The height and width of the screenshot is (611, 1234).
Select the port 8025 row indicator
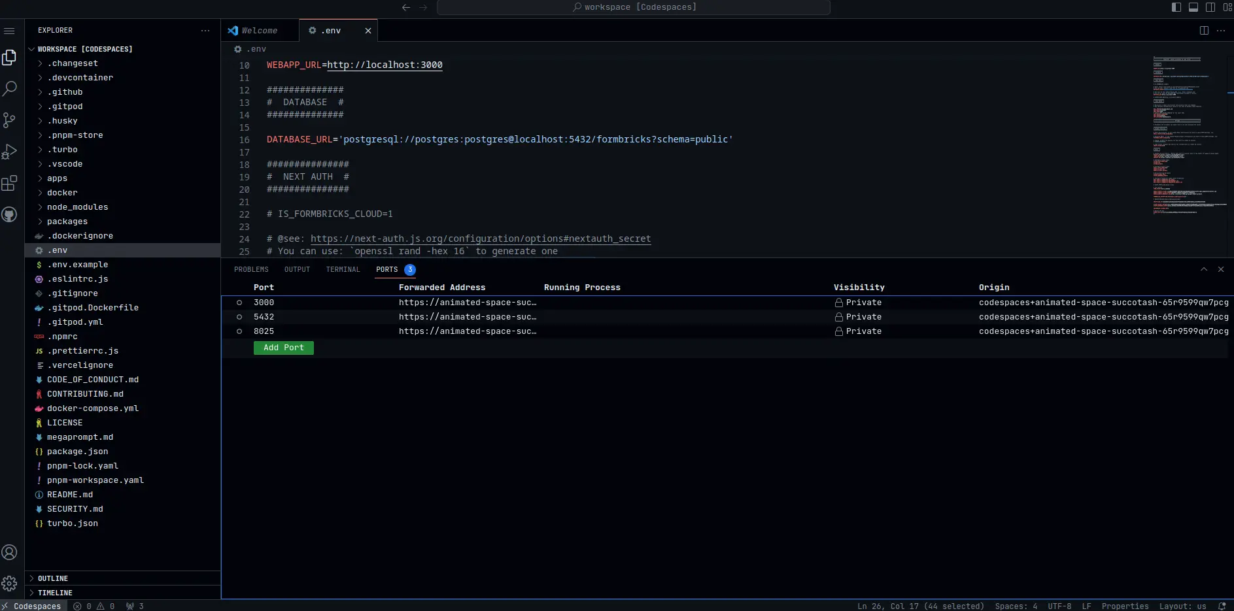tap(239, 331)
